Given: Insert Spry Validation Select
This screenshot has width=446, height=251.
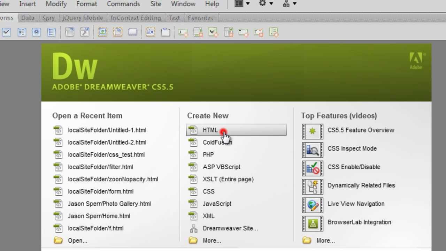Looking at the screenshot, I should (x=228, y=32).
